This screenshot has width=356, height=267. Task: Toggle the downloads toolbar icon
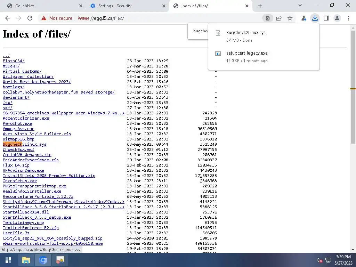click(315, 18)
